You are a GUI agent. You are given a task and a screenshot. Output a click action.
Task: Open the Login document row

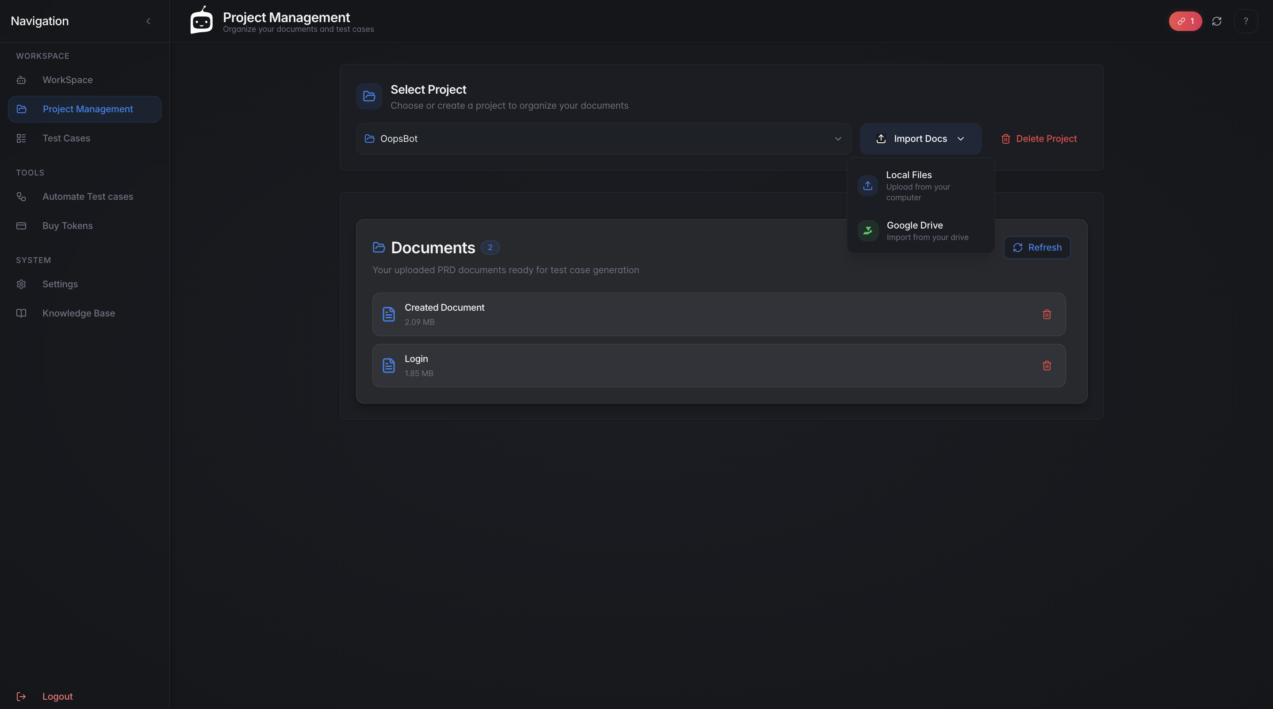coord(692,366)
